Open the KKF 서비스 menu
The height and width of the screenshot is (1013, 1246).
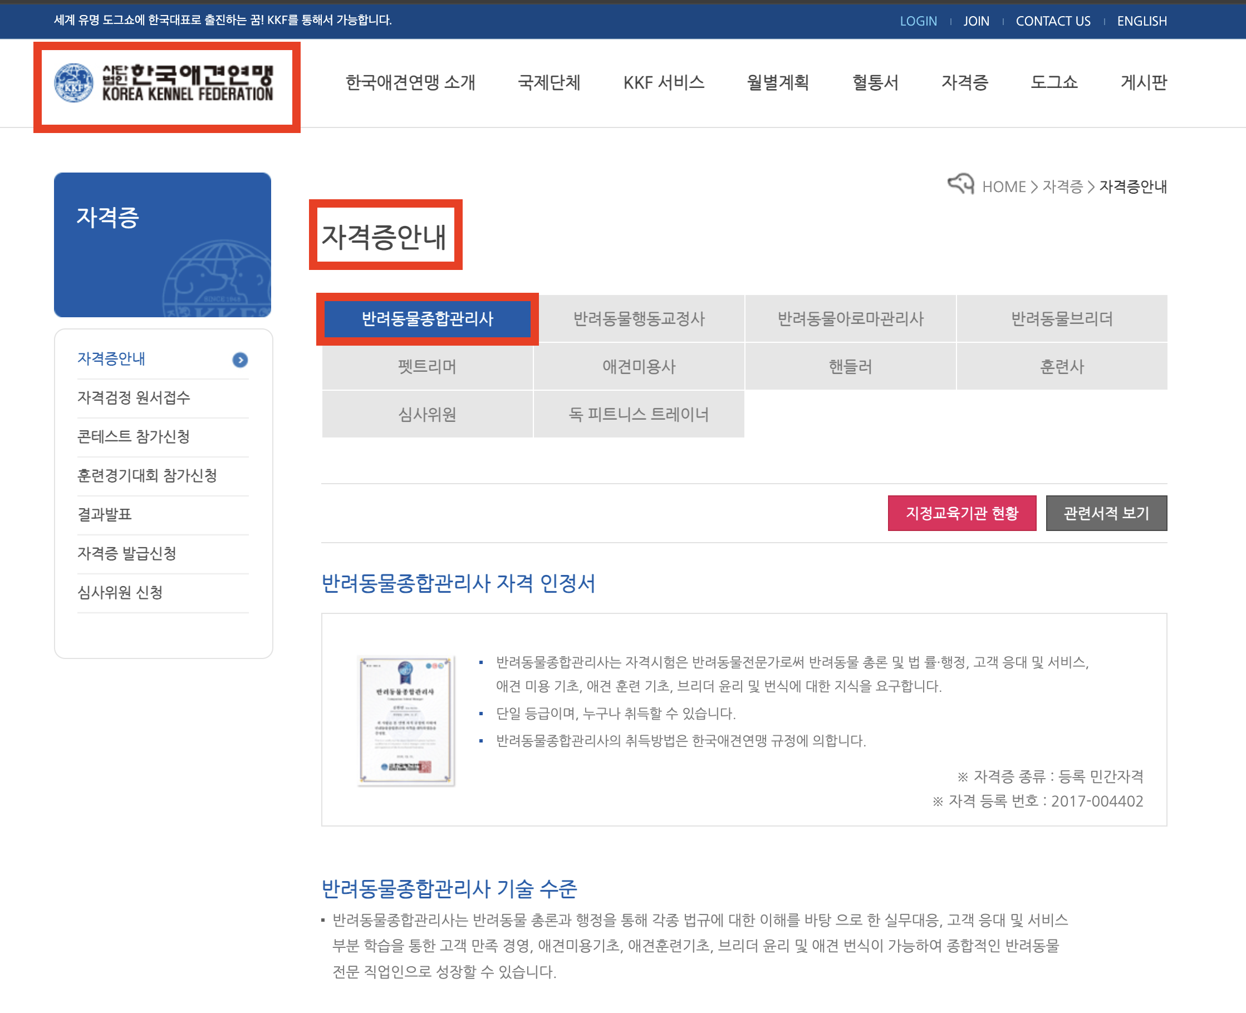coord(664,82)
